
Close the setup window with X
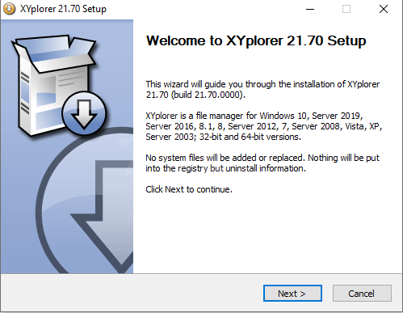coord(384,9)
